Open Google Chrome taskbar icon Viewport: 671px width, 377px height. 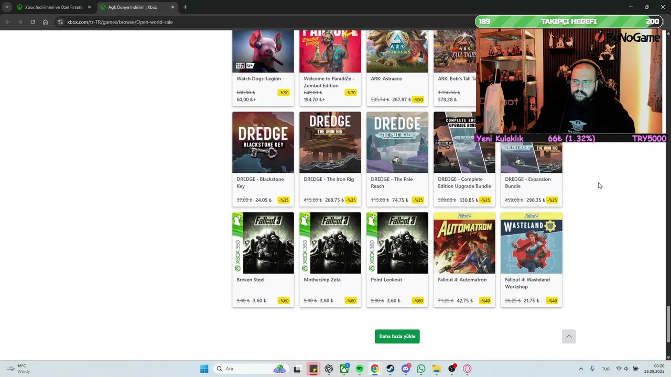click(375, 369)
